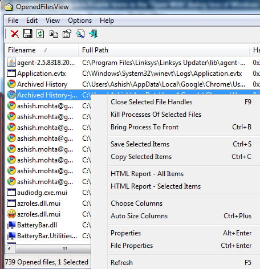
Task: Select the BatteryBar.dll row
Action: pos(48,225)
